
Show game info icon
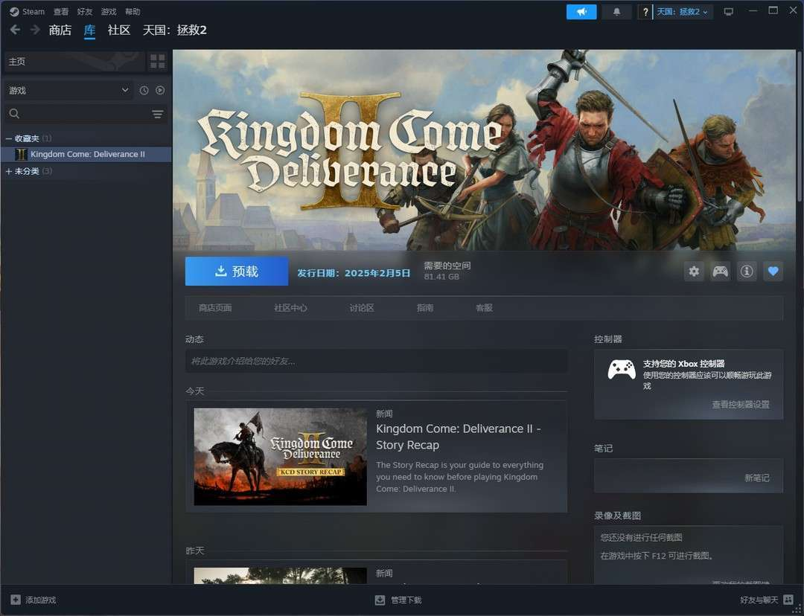[x=747, y=272]
